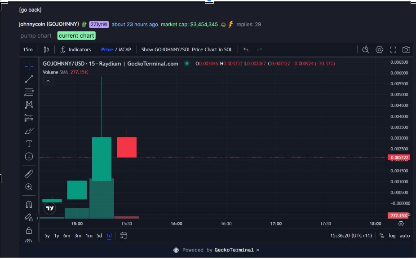Select the Text annotation tool
This screenshot has height=259, width=416.
click(29, 144)
